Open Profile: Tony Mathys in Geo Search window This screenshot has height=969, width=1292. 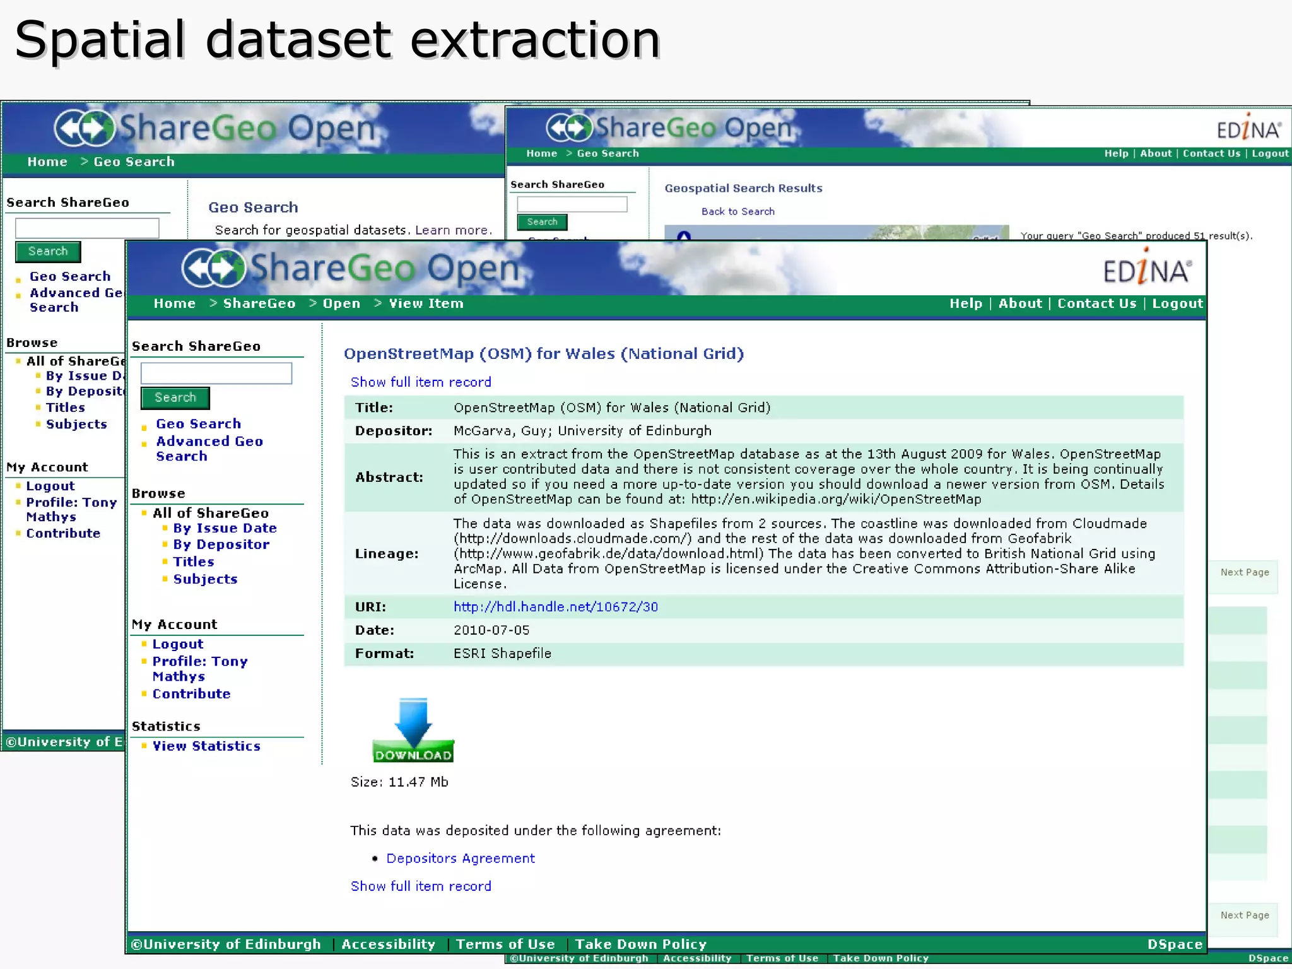pyautogui.click(x=71, y=509)
